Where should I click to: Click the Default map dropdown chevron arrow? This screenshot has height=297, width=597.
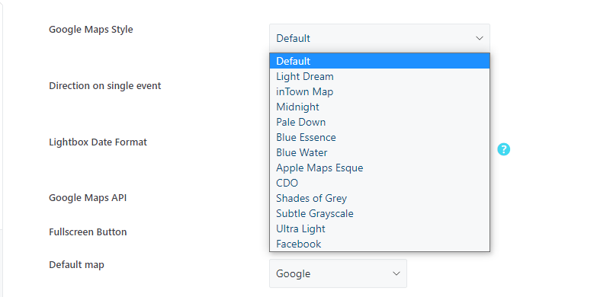(x=396, y=274)
